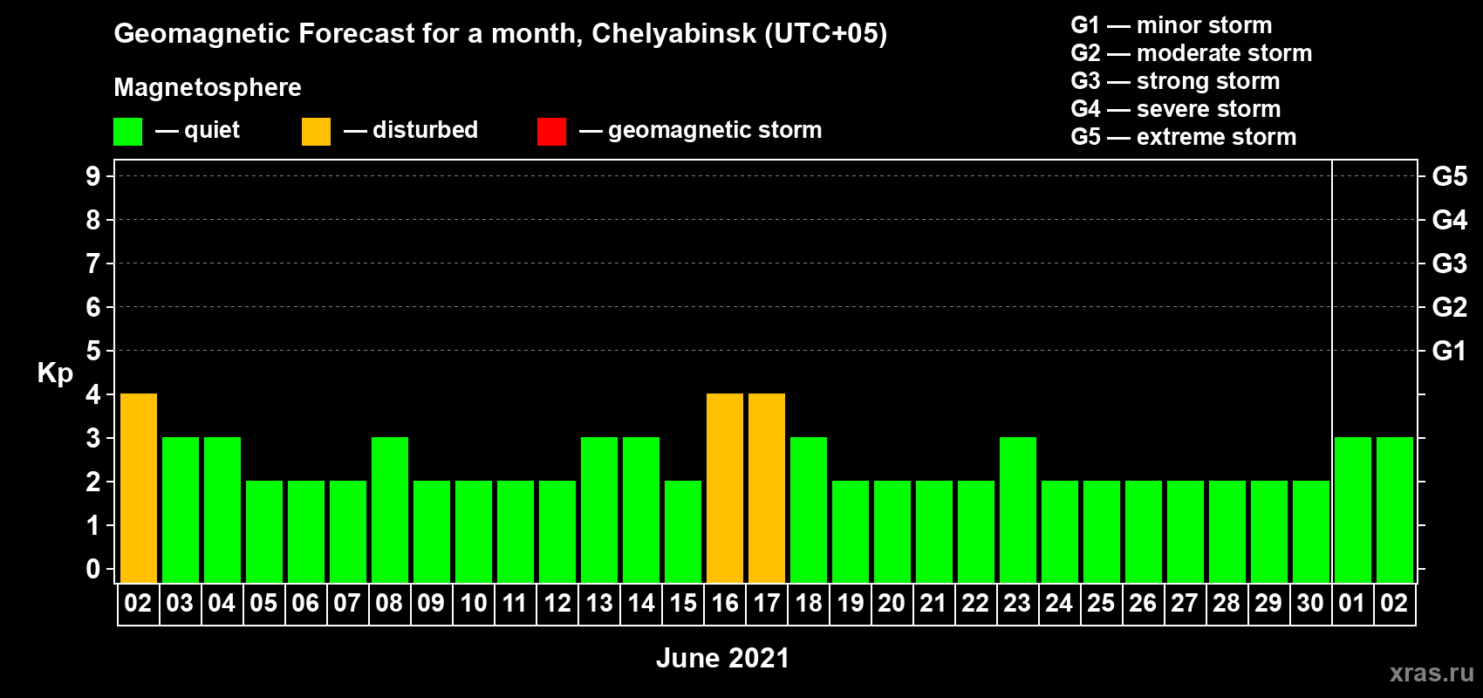This screenshot has width=1483, height=698.
Task: Click the date label 10 on the x-axis
Action: pyautogui.click(x=474, y=603)
